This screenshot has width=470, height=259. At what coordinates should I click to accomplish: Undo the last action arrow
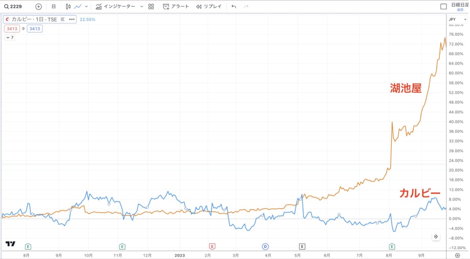pyautogui.click(x=234, y=6)
